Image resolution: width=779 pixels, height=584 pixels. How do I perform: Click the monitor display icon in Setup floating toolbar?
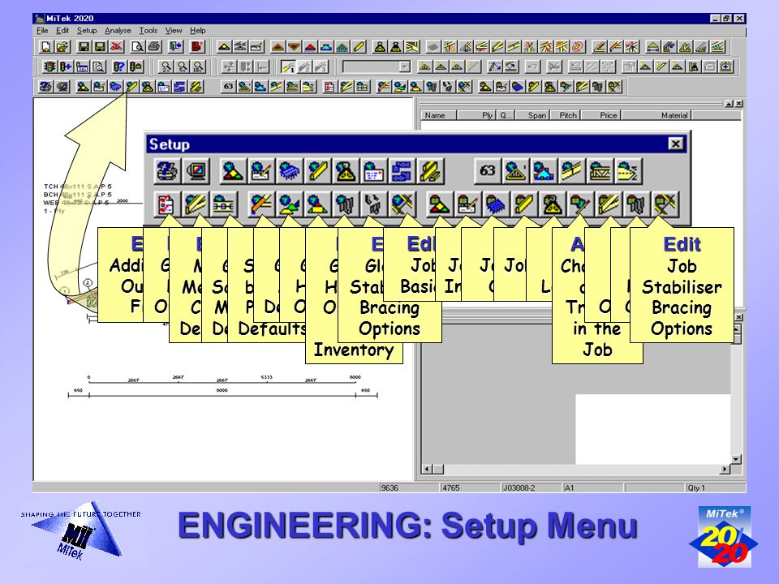tap(196, 171)
